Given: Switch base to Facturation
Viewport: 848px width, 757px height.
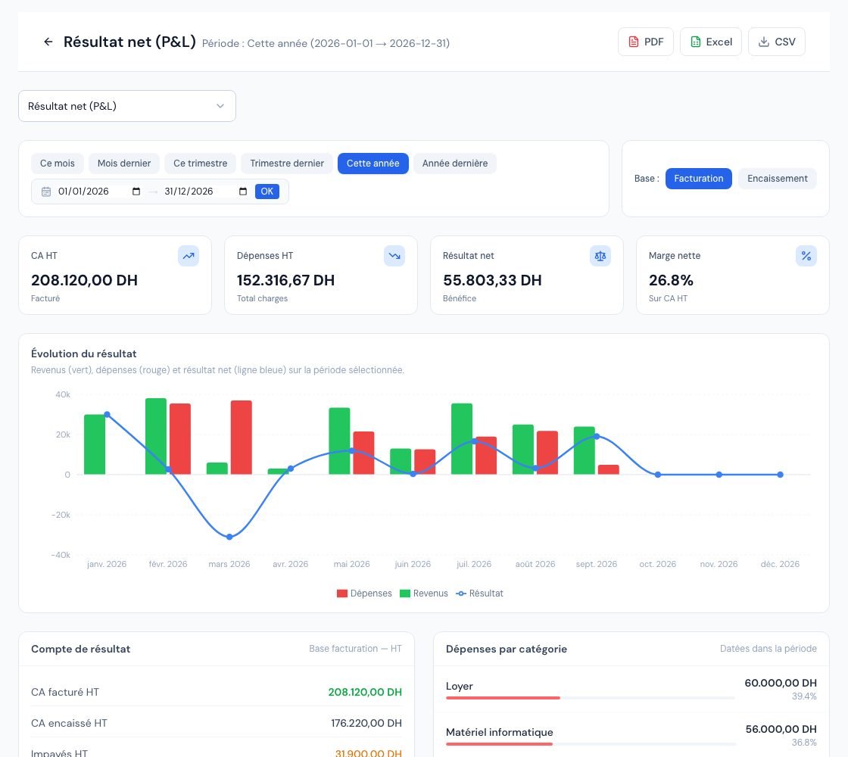Looking at the screenshot, I should [698, 179].
